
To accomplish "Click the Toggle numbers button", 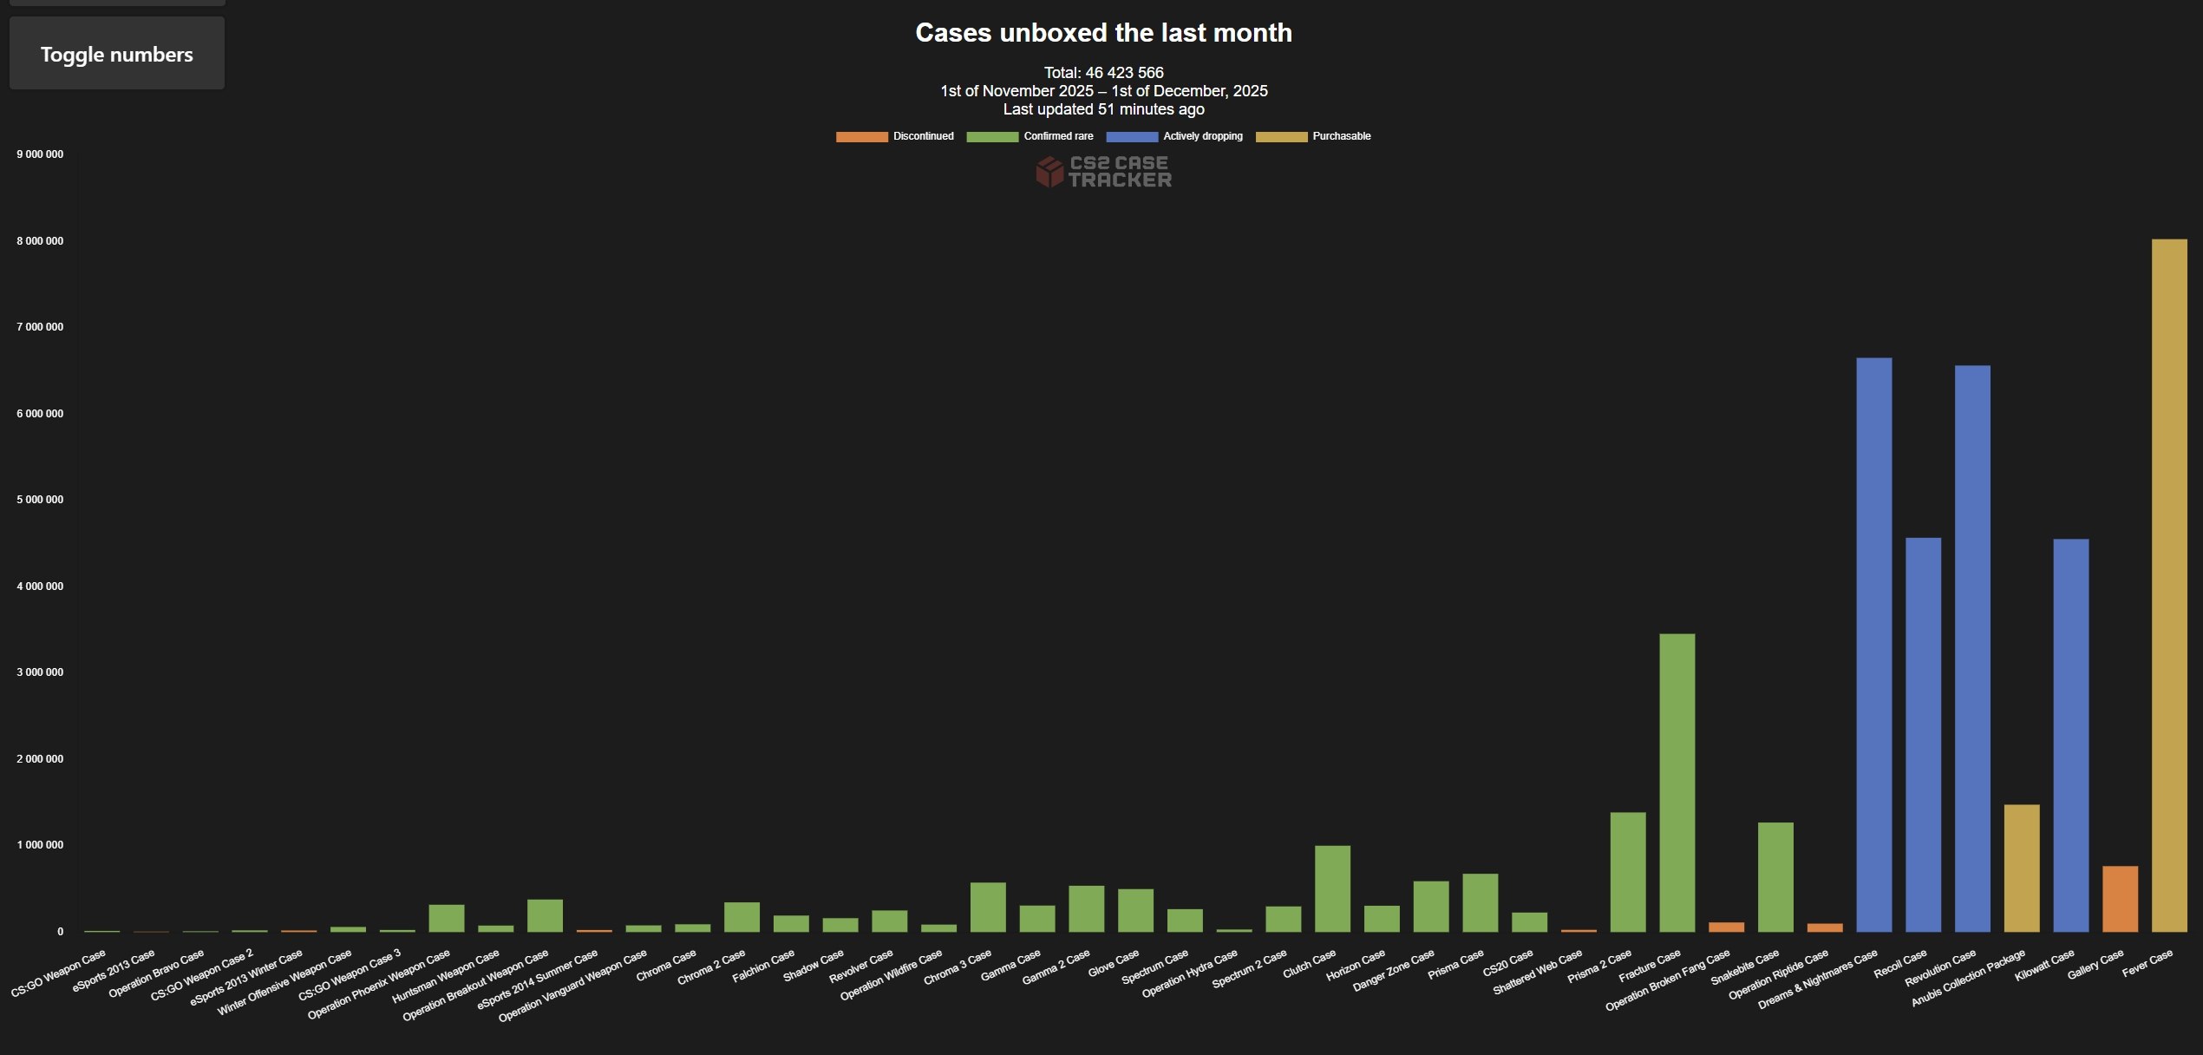I will coord(116,54).
